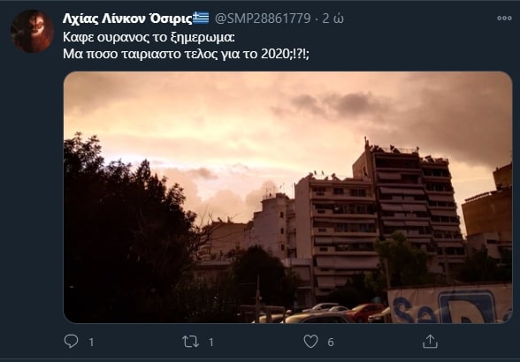The height and width of the screenshot is (362, 520).
Task: Retweet this post using the arrows icon
Action: point(190,342)
